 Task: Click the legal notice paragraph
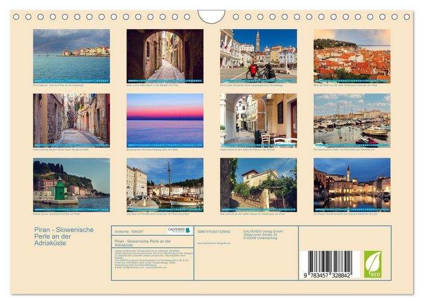point(153,259)
